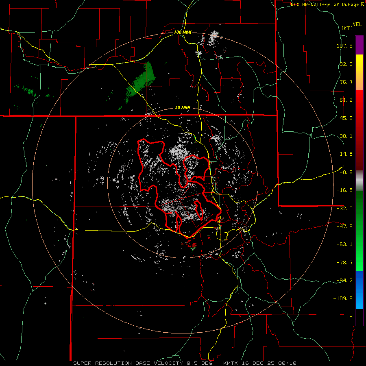Click the -109.8 velocity scale value
This screenshot has height=366, width=366.
click(x=343, y=298)
